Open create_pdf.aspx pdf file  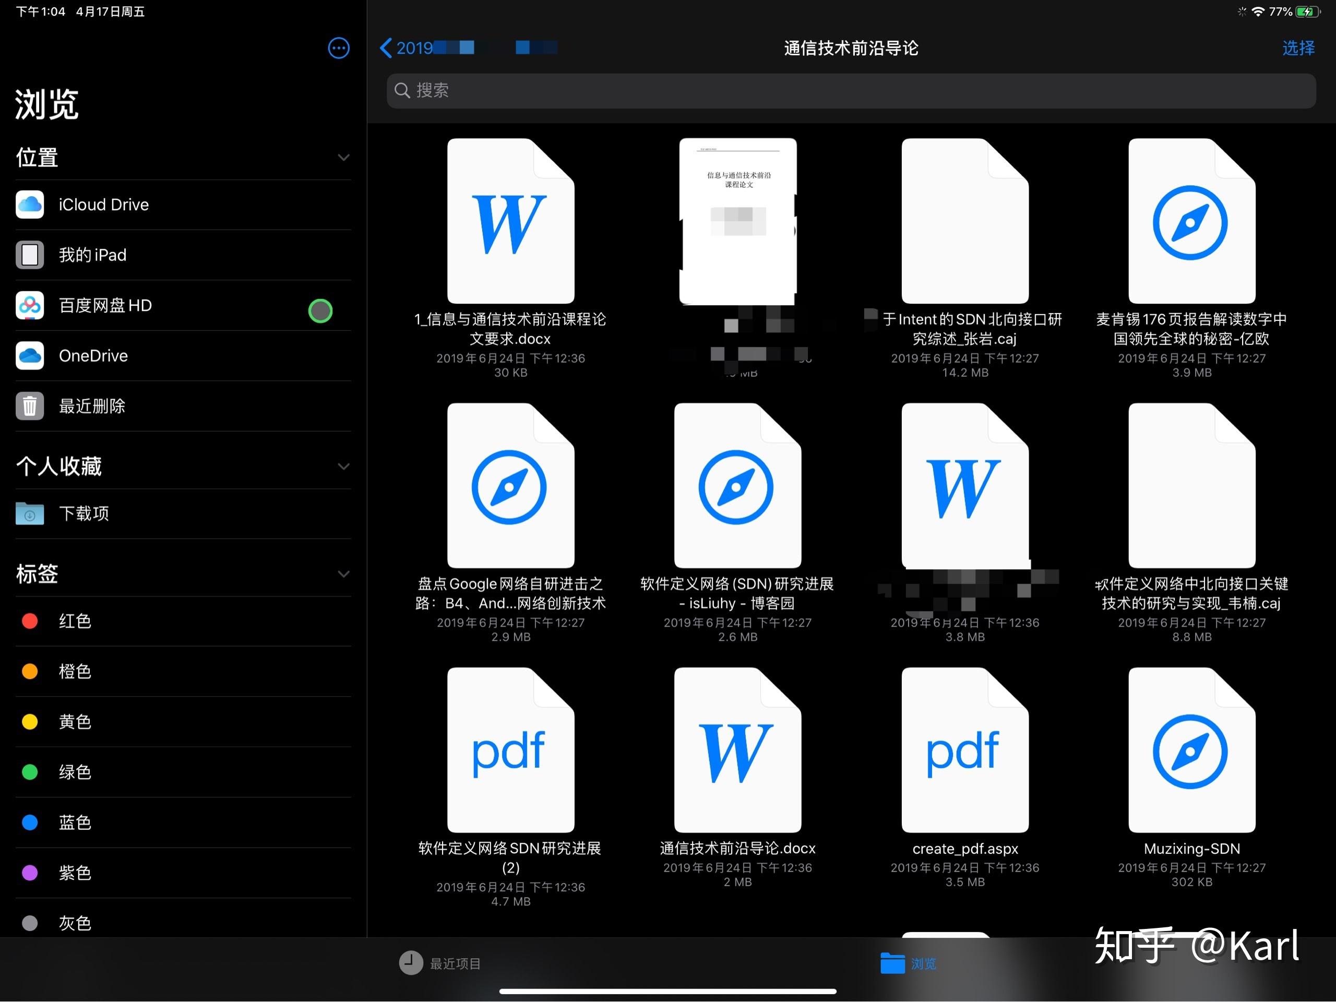point(964,750)
